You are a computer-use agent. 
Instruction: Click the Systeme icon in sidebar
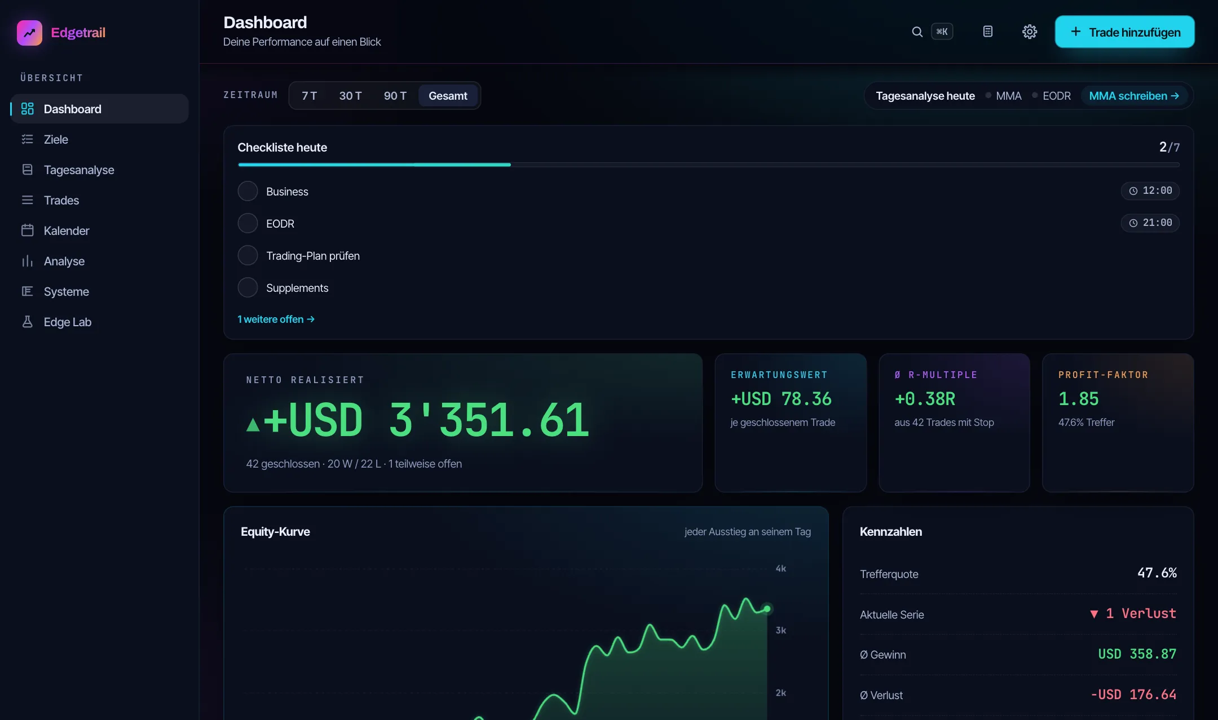[27, 291]
